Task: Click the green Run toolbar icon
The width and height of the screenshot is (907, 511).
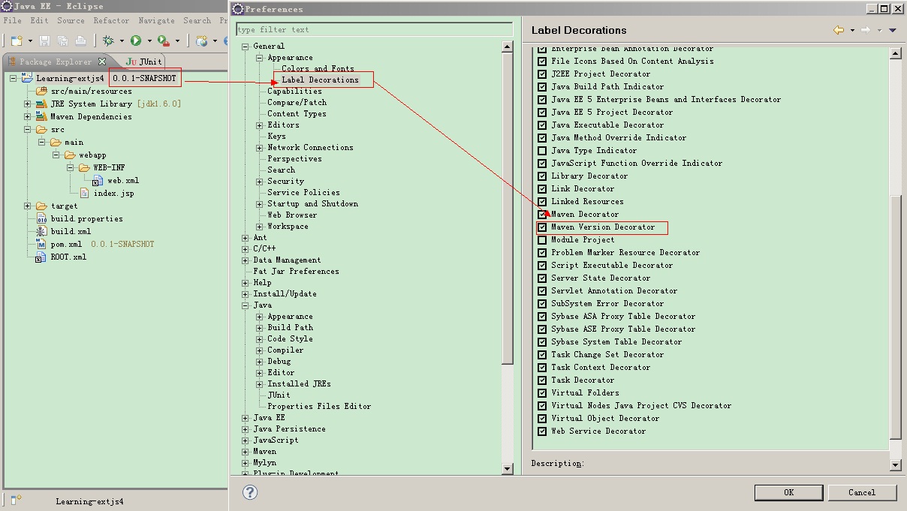Action: (136, 41)
